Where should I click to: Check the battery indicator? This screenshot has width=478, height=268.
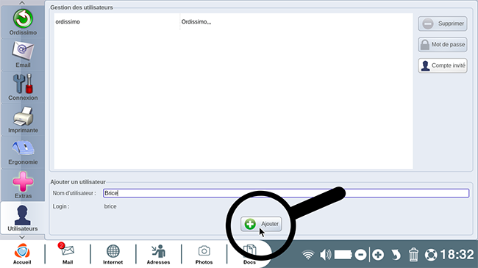pyautogui.click(x=343, y=255)
